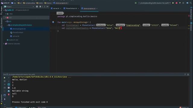
Task: Place cursor in "Poland" string
Action: pyautogui.click(x=173, y=25)
